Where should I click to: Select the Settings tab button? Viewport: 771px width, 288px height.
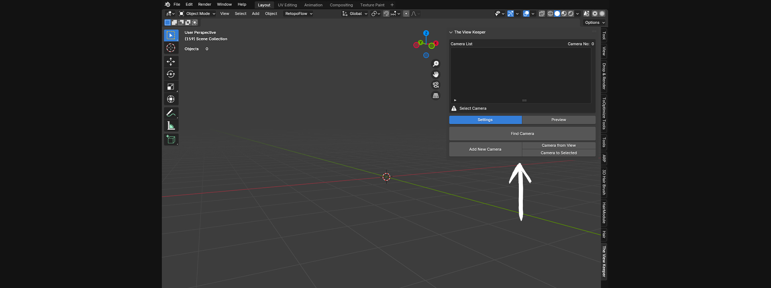click(x=485, y=120)
